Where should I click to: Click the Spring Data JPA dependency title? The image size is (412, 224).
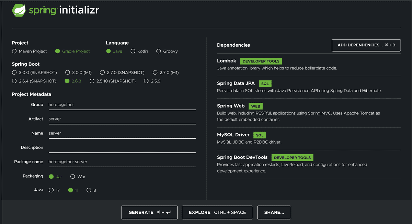pos(235,83)
